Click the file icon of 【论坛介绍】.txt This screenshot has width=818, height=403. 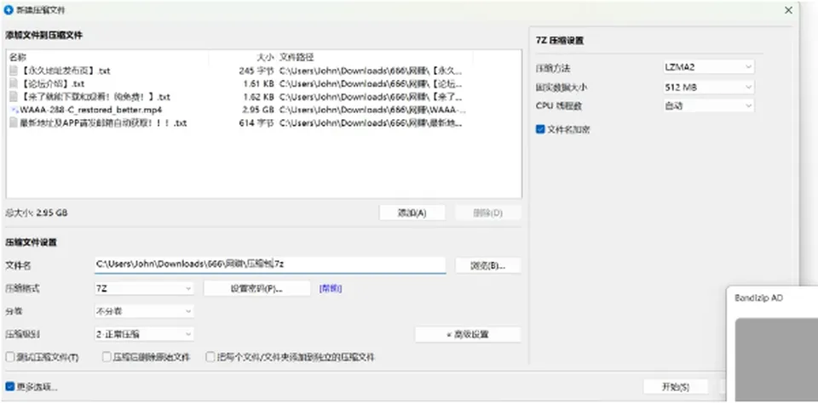(14, 83)
